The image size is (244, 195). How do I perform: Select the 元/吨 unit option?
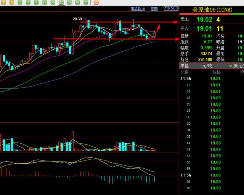click(207, 66)
